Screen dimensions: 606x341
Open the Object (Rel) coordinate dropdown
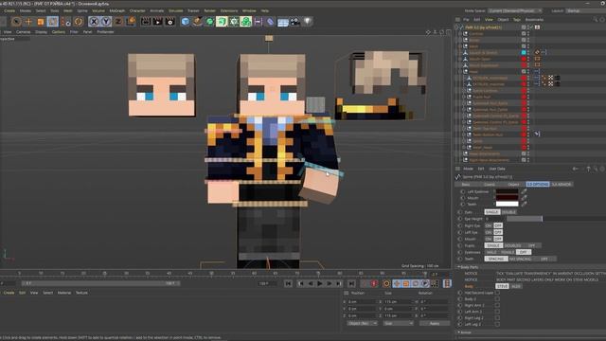362,323
